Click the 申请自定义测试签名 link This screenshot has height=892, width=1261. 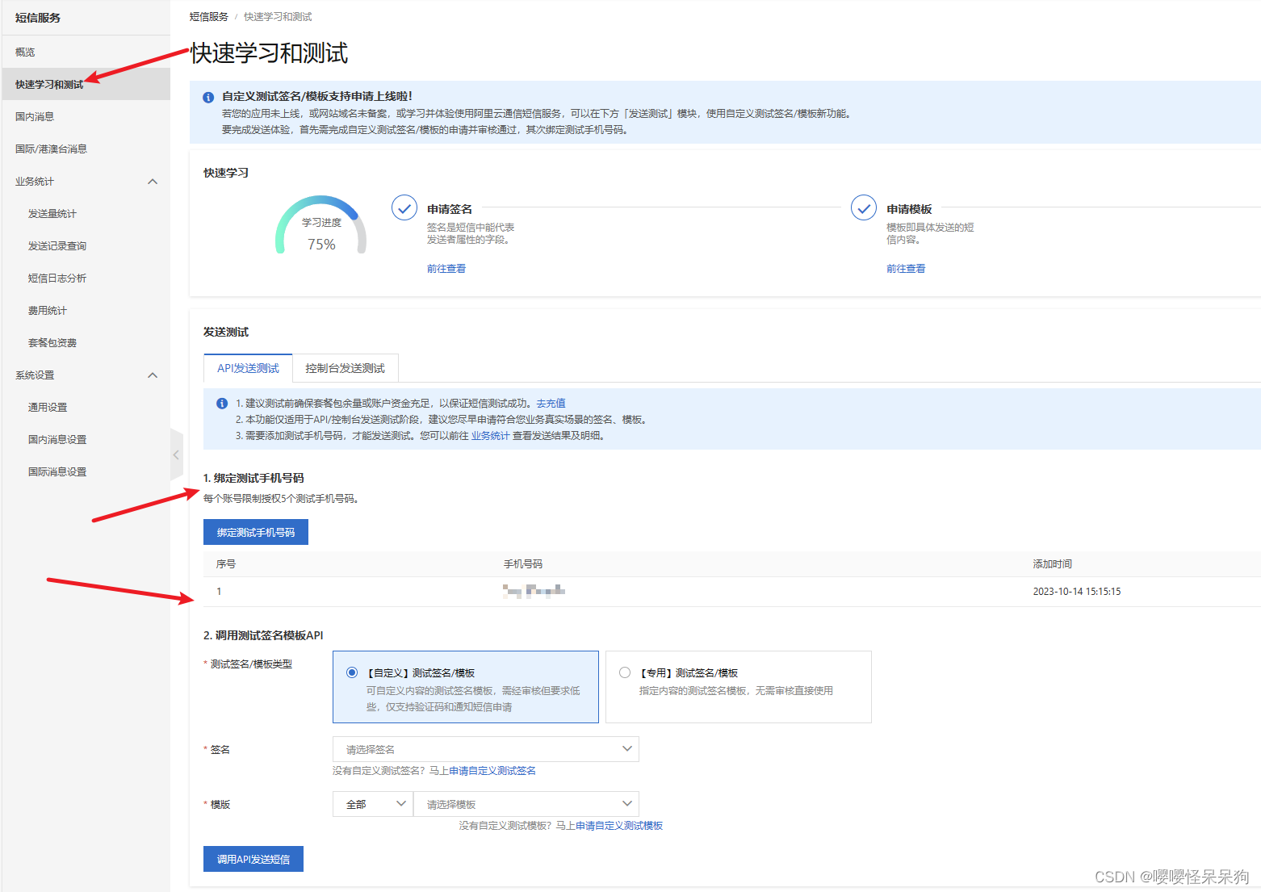pos(492,771)
